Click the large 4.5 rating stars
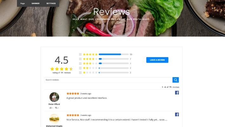The width and height of the screenshot is (225, 127). click(61, 69)
